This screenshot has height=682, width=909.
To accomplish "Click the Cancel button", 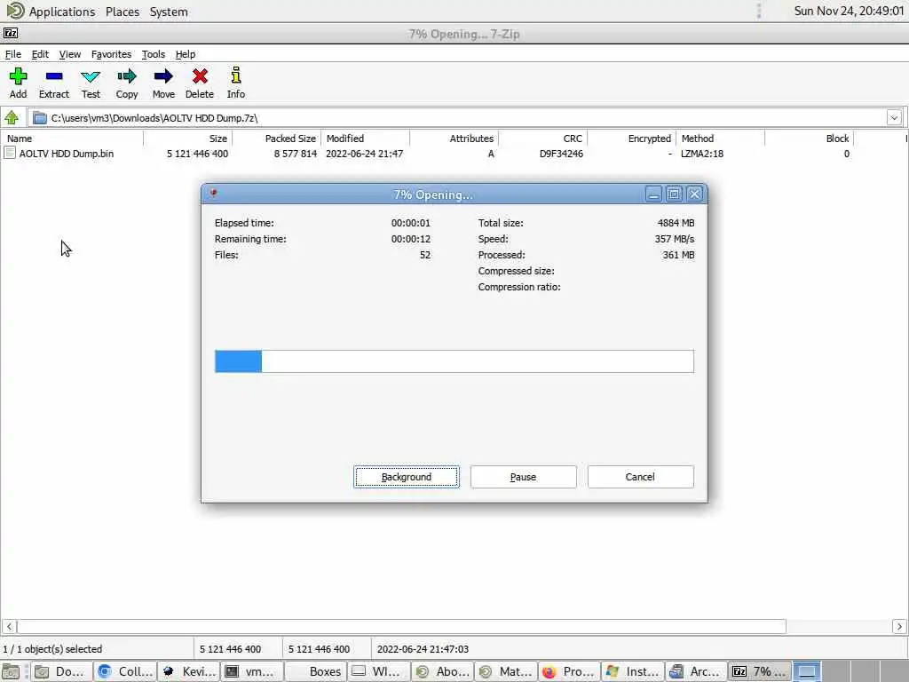I will [x=641, y=477].
